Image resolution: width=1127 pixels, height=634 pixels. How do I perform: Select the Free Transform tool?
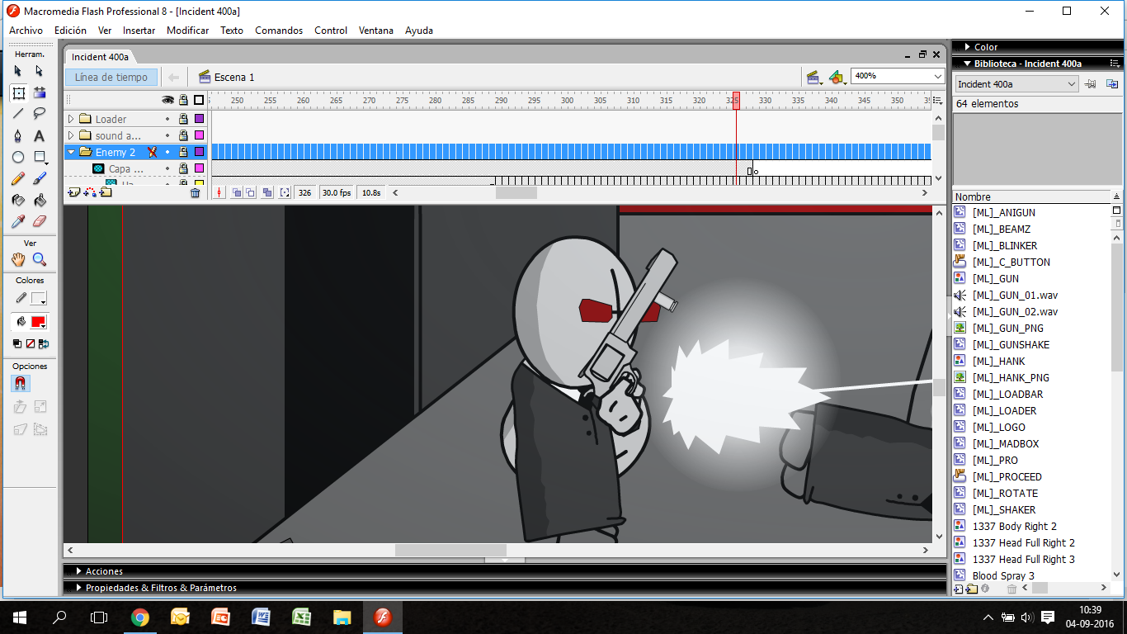[18, 93]
